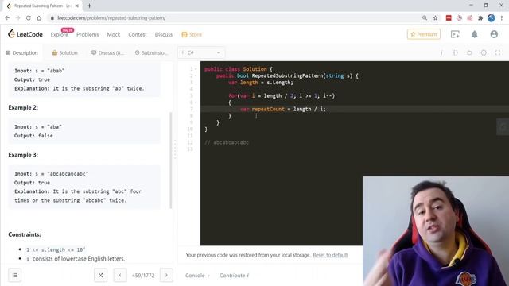Image resolution: width=509 pixels, height=286 pixels.
Task: Click the browser address bar
Action: coord(234,18)
